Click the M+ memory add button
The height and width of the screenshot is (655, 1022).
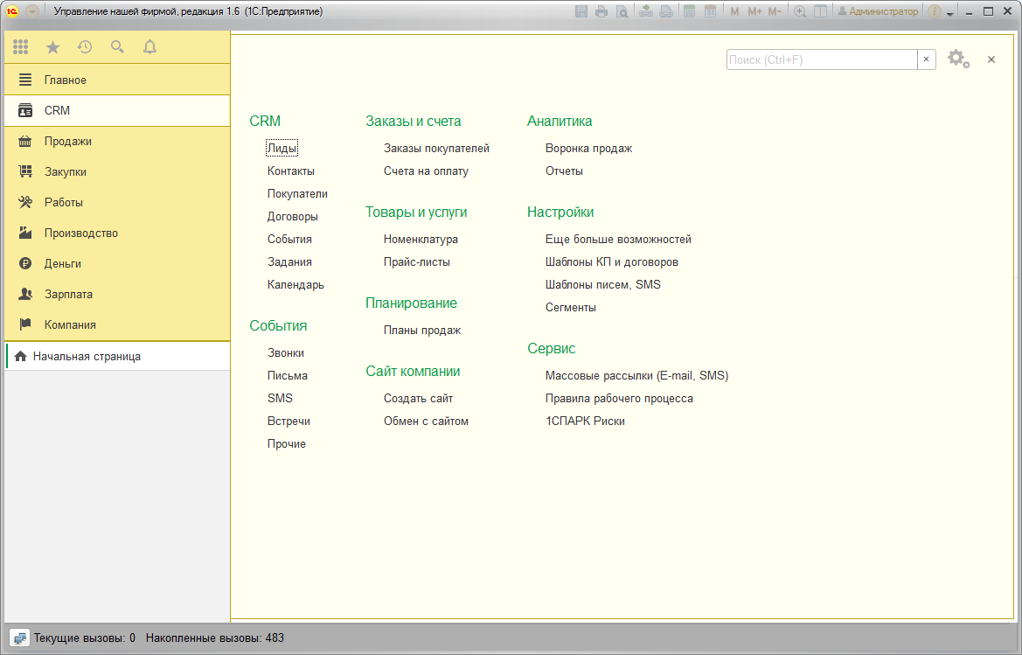[754, 11]
